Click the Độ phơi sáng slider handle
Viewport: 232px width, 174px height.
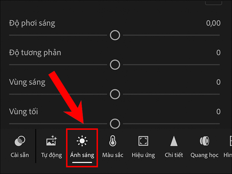coord(115,35)
